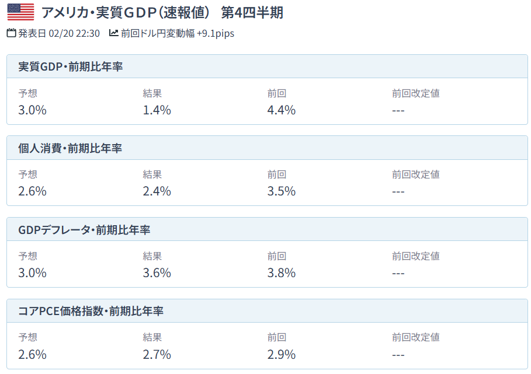
Task: Click the core PCE result 2.7%
Action: point(157,354)
